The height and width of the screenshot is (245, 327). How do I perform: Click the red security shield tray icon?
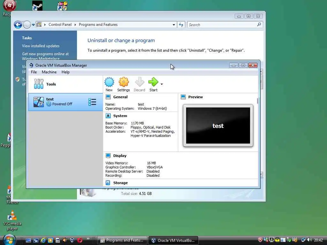coord(260,240)
